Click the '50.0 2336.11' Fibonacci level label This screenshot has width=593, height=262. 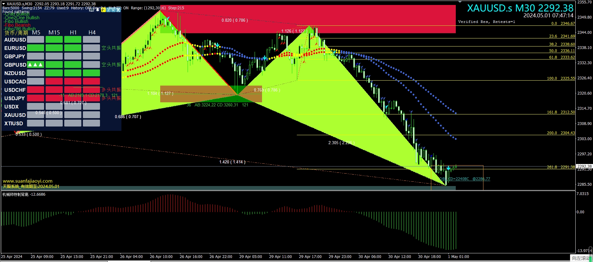click(562, 51)
